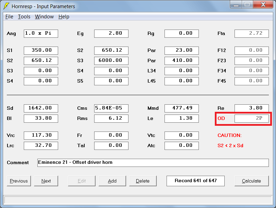Click the S2 field directly below S1 350.00

(x=41, y=61)
